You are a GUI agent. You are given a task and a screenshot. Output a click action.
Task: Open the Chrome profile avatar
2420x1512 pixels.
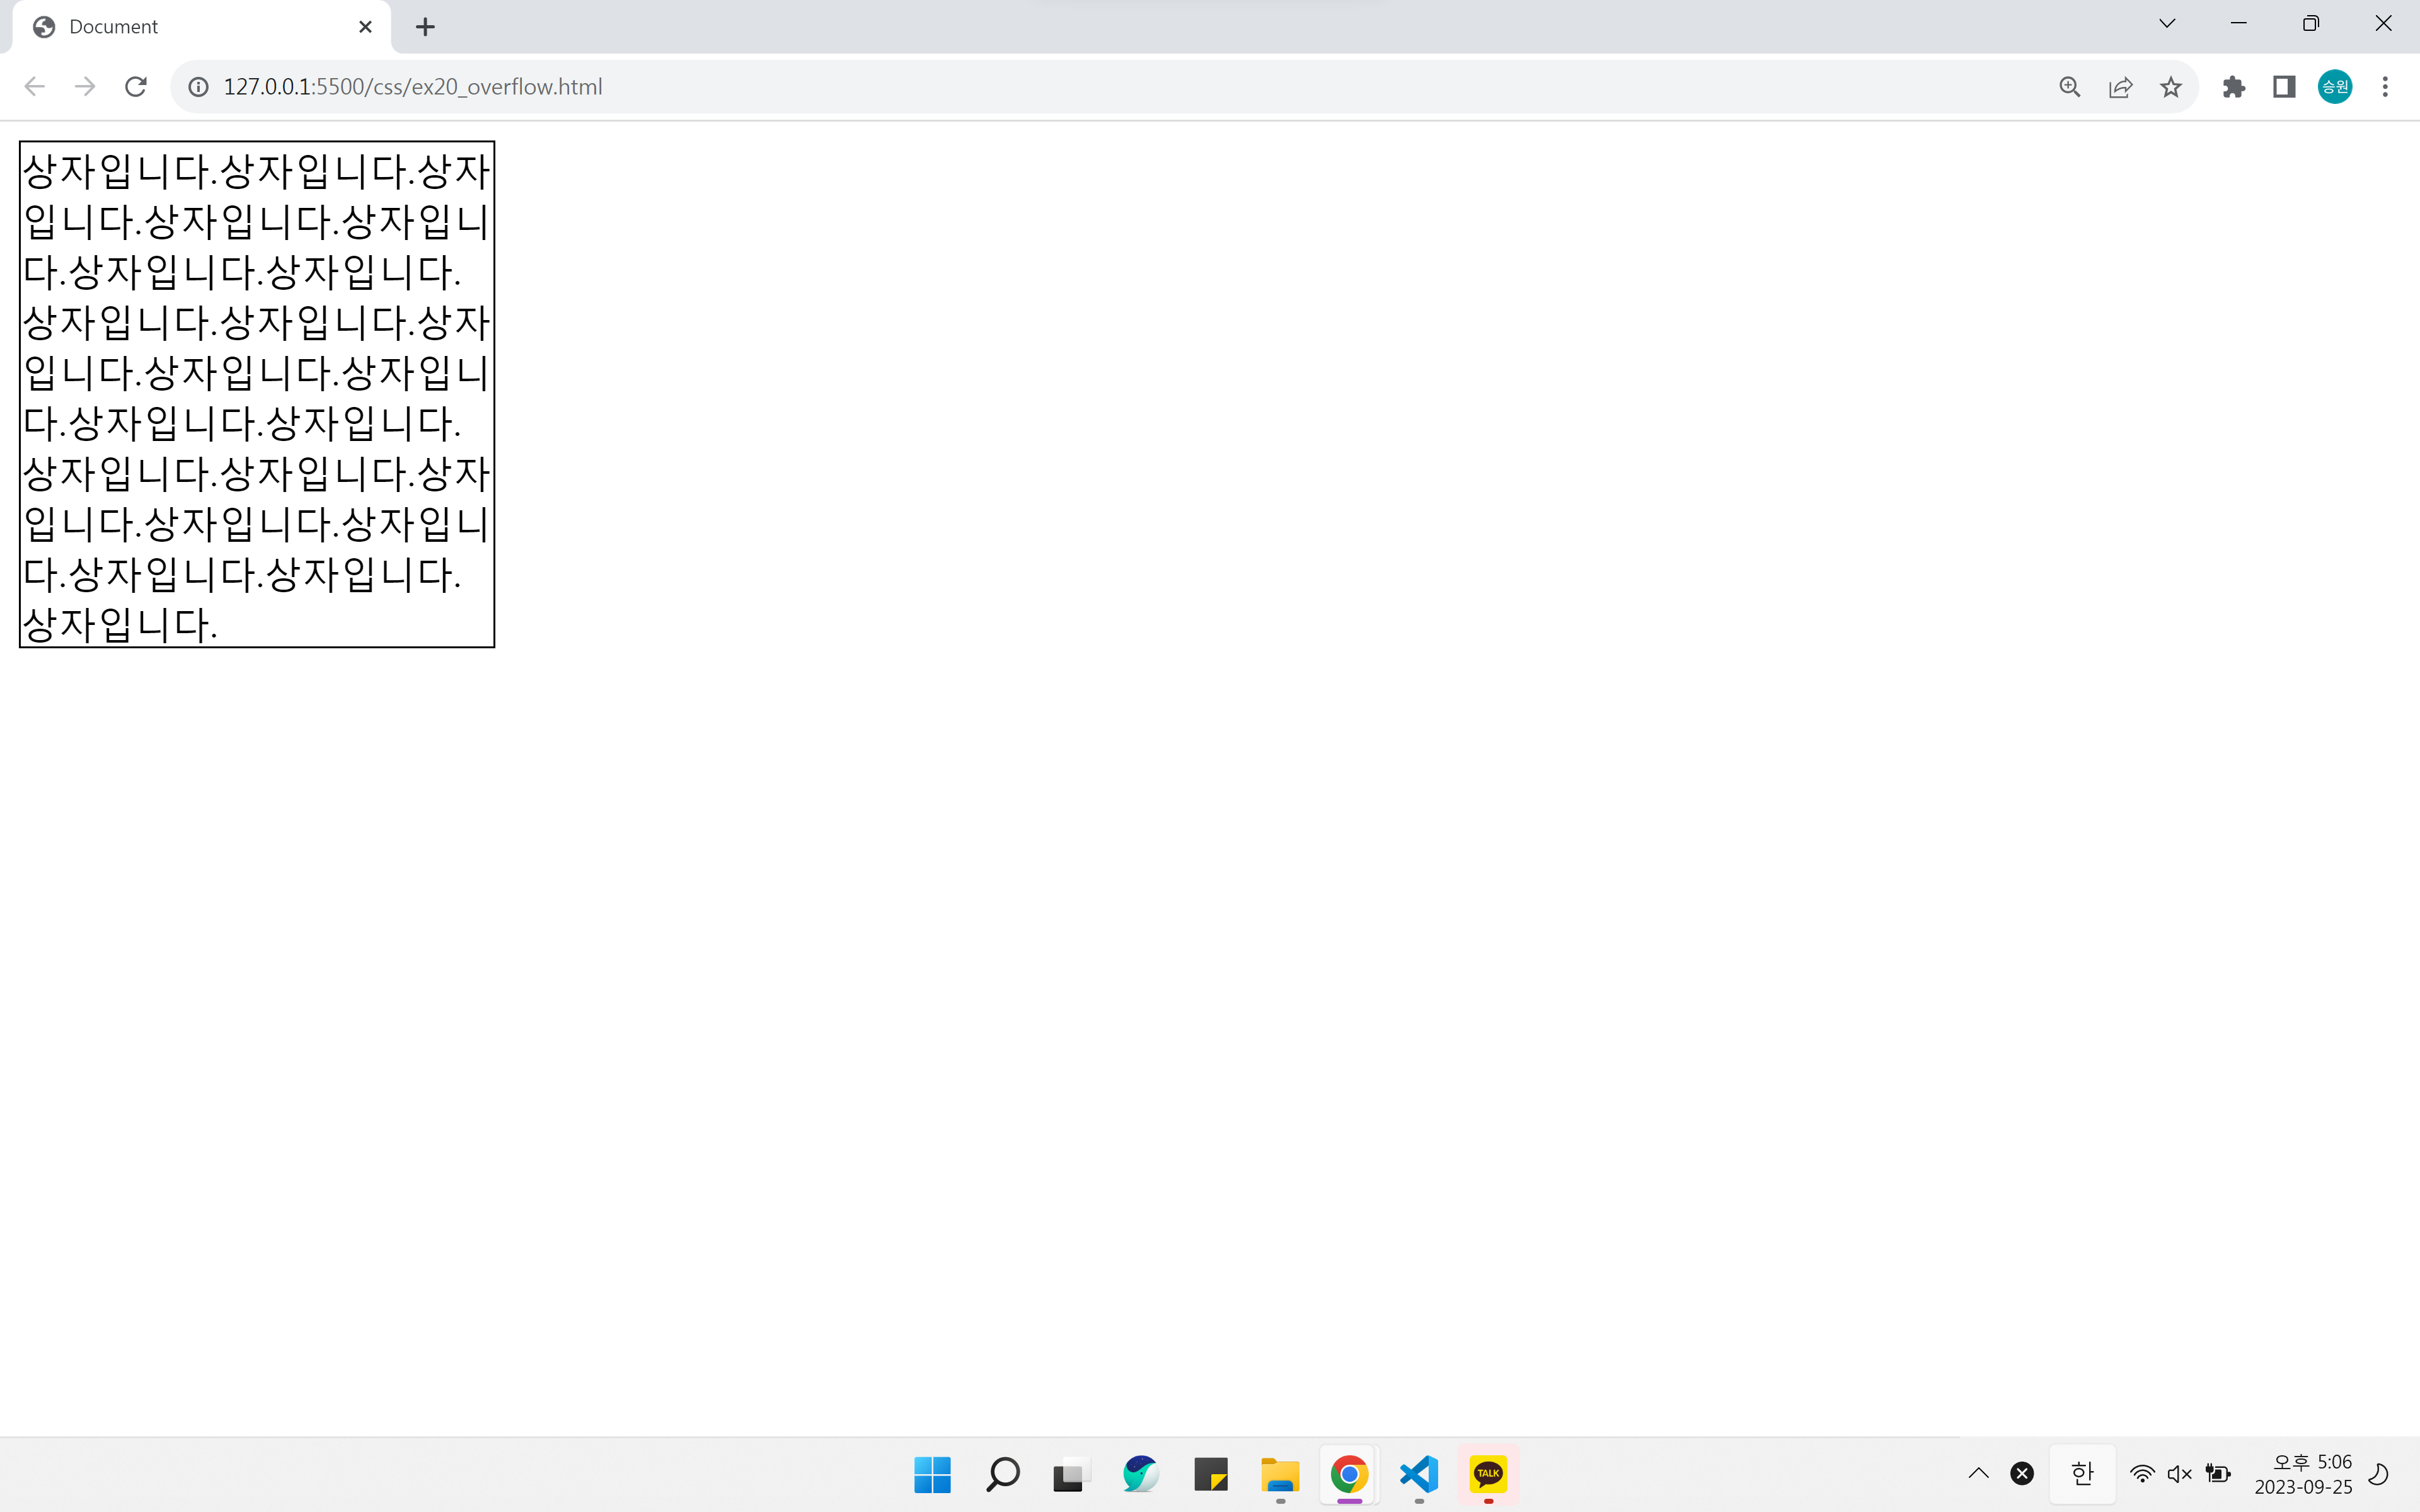click(x=2334, y=87)
